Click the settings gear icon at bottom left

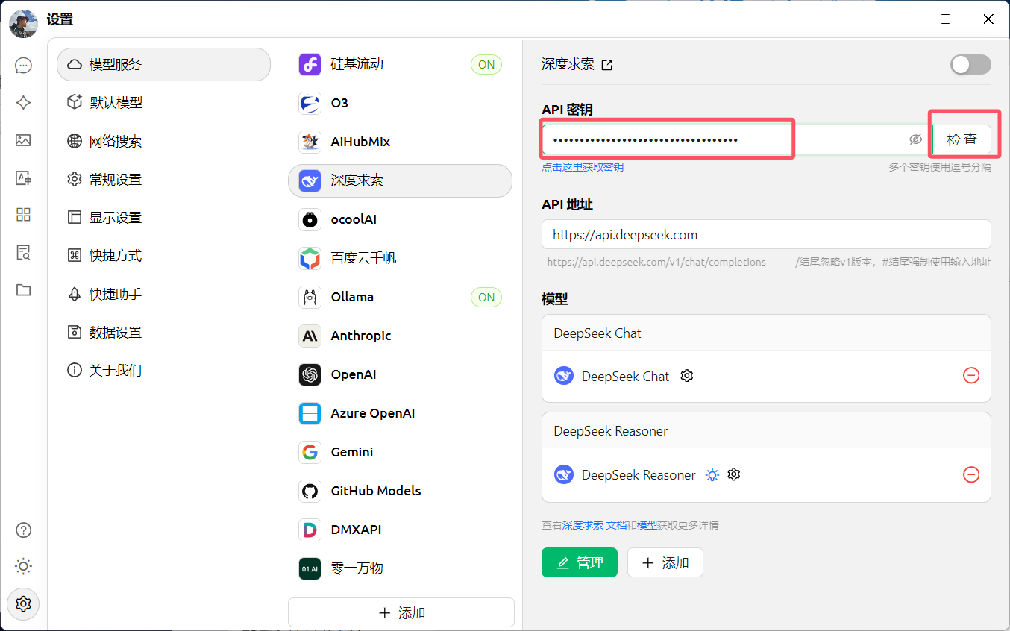coord(23,603)
